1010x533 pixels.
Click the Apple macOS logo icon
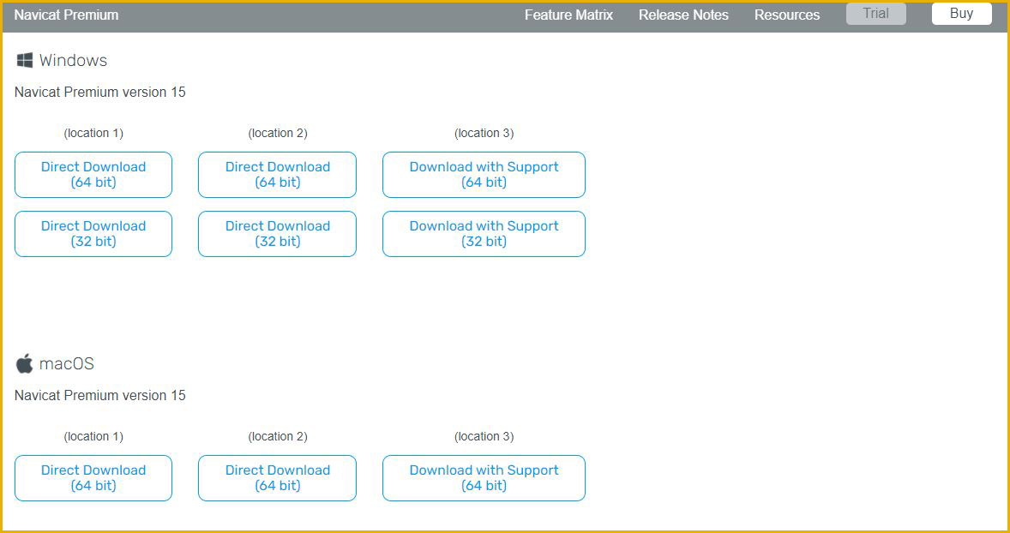coord(25,363)
